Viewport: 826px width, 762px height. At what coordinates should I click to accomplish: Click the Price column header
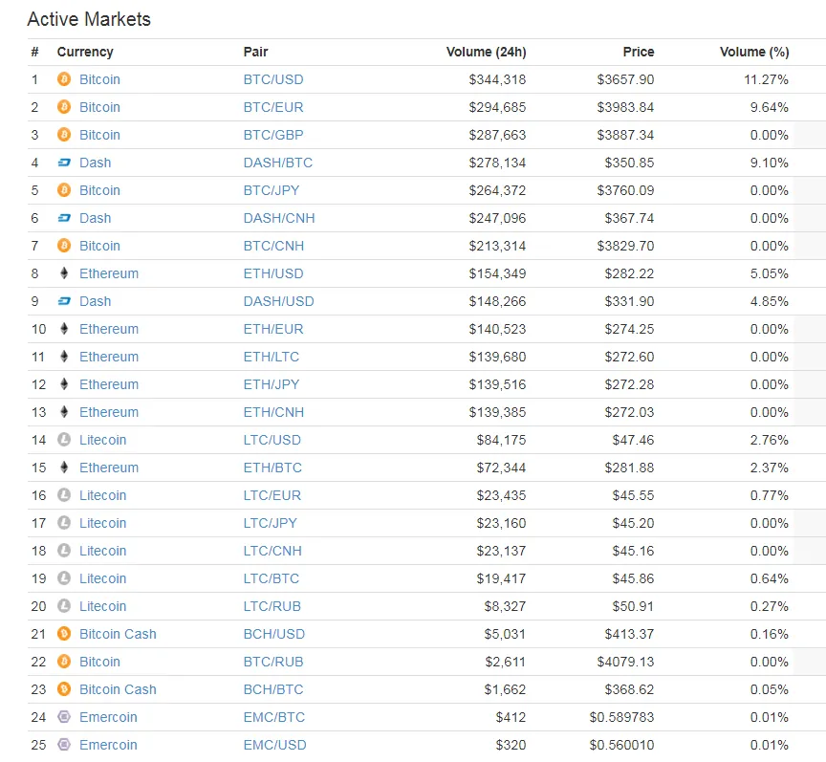click(639, 52)
